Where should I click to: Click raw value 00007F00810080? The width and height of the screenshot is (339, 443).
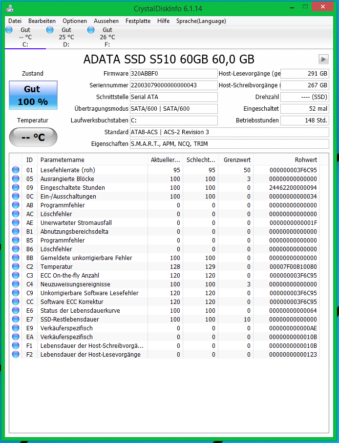coord(293,266)
